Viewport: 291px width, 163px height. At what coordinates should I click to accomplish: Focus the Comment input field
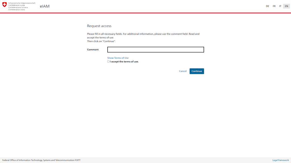[x=155, y=50]
